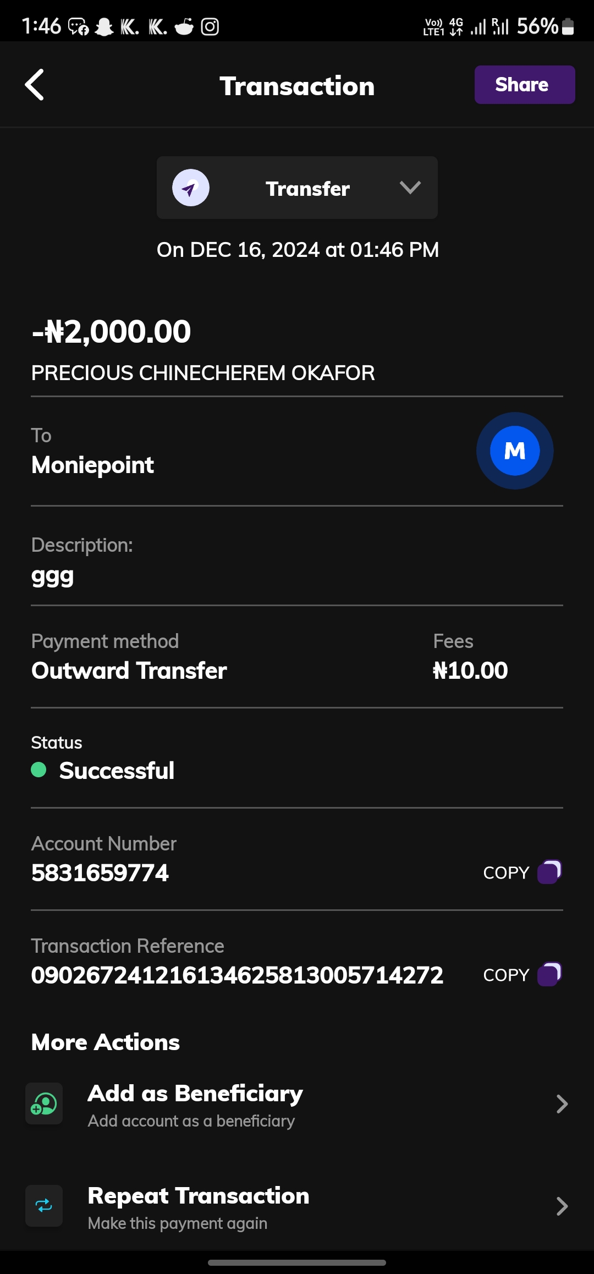This screenshot has width=594, height=1274.
Task: Copy the Account Number using its copy icon
Action: 549,872
